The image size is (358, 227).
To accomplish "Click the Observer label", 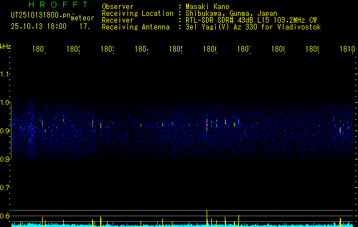I will (x=118, y=7).
